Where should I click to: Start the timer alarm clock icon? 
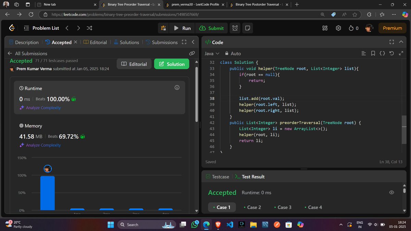click(235, 28)
